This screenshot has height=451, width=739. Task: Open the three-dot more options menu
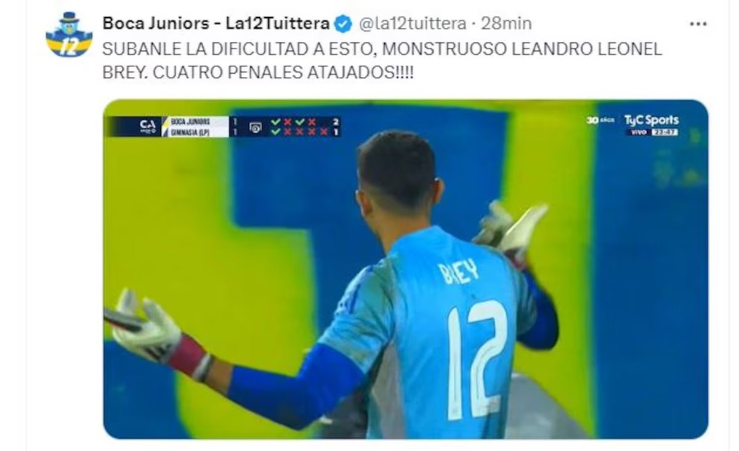(697, 24)
